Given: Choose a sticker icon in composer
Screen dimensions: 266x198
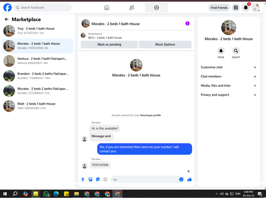Looking at the screenshot, I should tap(98, 179).
